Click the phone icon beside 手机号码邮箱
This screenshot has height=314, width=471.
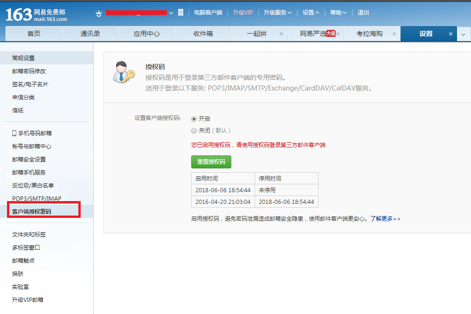point(14,133)
